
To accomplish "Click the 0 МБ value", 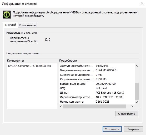I will (x=99, y=75).
